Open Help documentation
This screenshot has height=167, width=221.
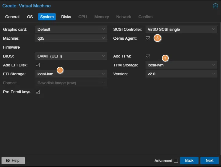coord(13,161)
